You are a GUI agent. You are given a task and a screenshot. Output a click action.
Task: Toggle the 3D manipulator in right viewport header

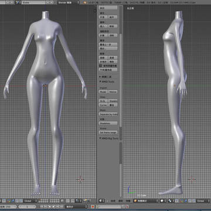click(x=181, y=200)
